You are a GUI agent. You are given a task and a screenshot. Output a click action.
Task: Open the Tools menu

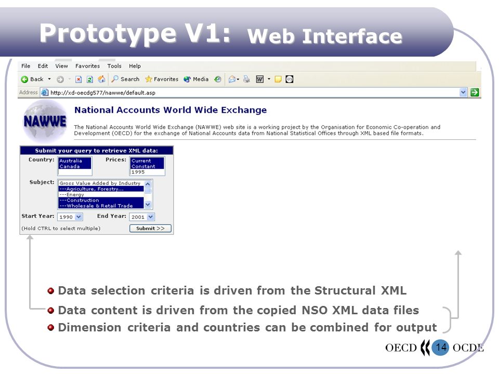click(x=114, y=66)
